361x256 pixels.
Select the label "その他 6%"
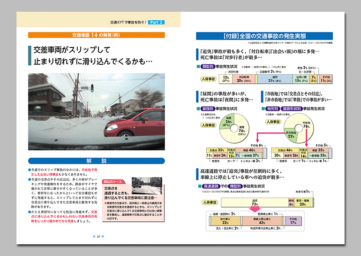tap(256, 145)
